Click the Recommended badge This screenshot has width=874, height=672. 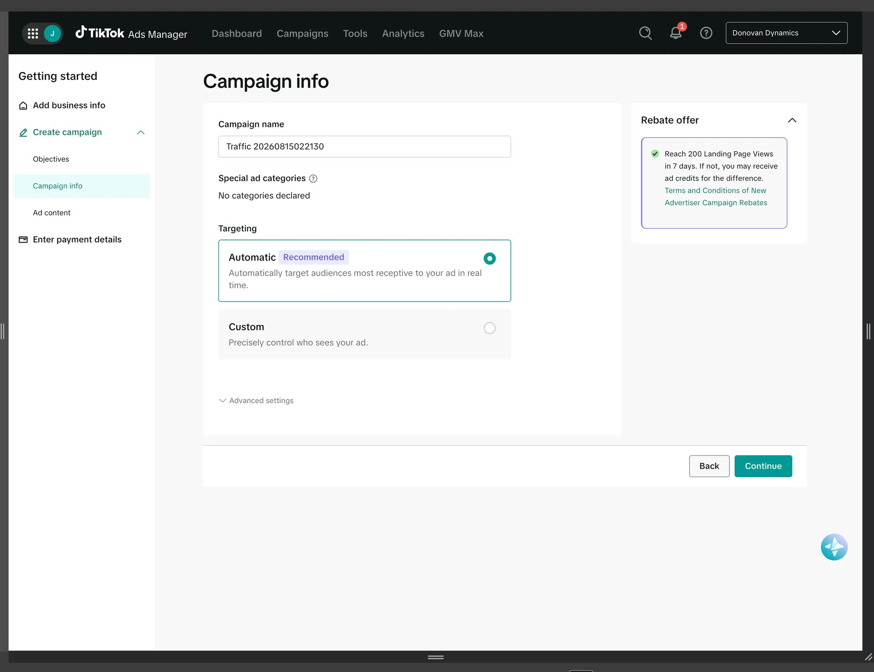pyautogui.click(x=313, y=257)
